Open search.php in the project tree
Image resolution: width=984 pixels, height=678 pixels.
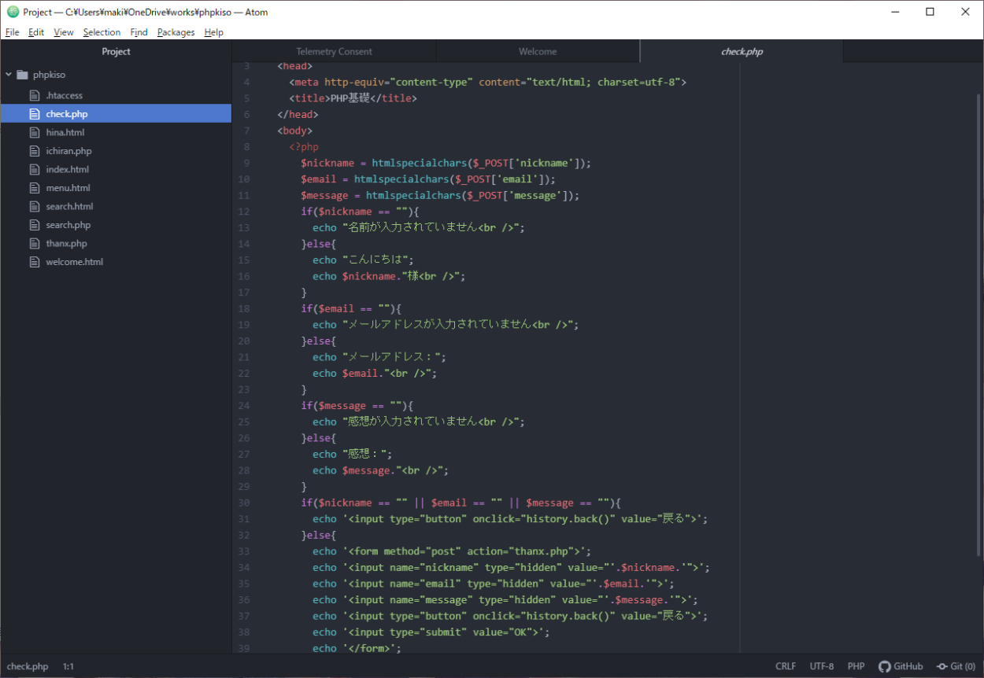pos(68,225)
